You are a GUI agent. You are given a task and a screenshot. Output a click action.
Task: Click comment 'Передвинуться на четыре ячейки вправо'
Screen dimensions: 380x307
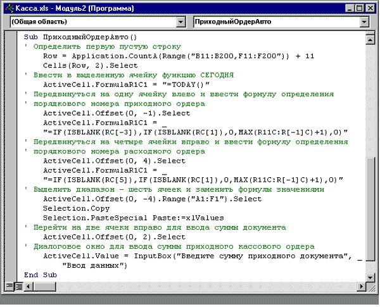point(122,142)
